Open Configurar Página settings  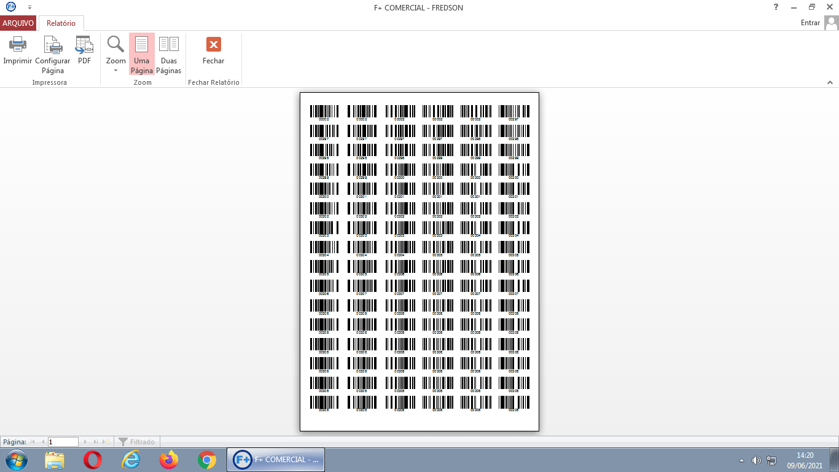point(52,45)
